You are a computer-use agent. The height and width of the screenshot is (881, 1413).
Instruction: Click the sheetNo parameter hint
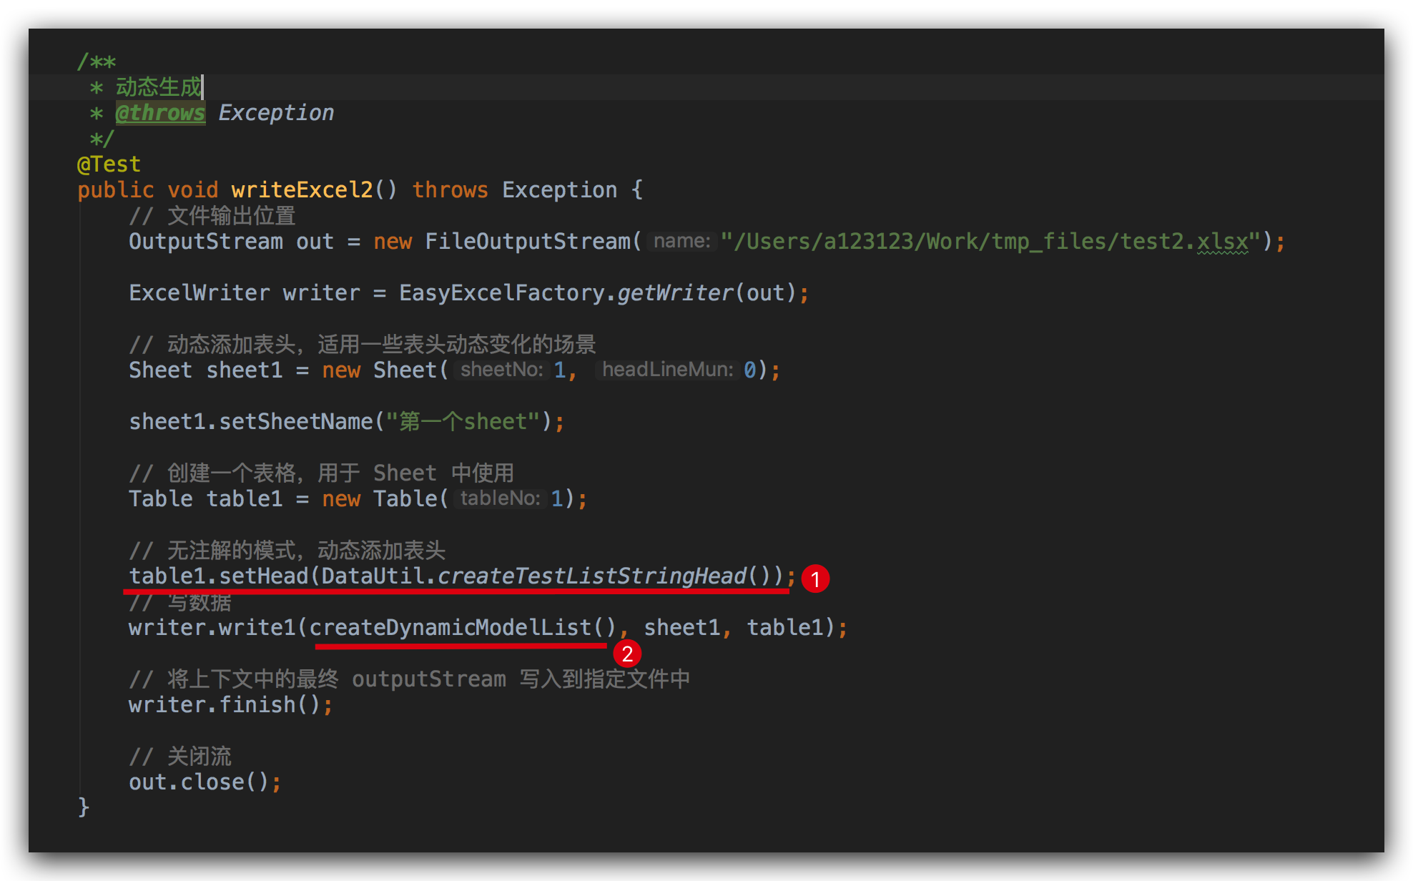501,370
